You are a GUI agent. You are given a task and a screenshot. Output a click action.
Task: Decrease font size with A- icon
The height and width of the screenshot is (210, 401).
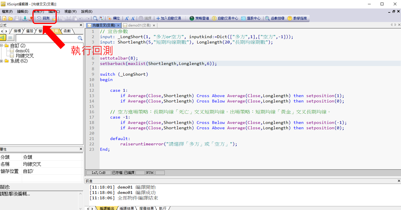pyautogui.click(x=133, y=18)
